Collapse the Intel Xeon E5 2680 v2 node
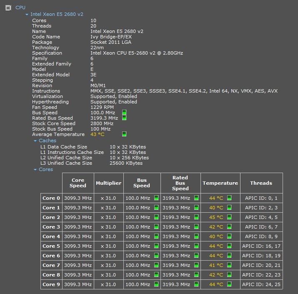The height and width of the screenshot is (294, 298). pos(27,15)
